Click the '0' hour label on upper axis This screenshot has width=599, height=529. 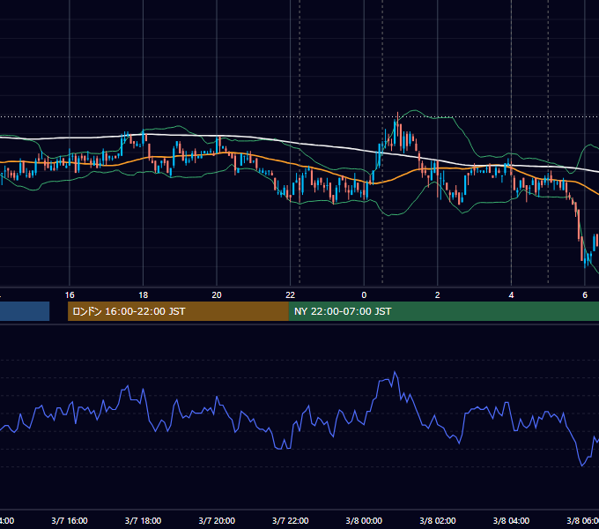(x=364, y=295)
